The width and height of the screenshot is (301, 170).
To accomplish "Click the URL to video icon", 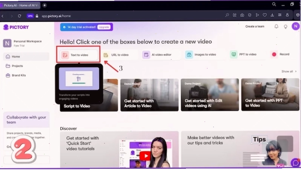I will 106,55.
